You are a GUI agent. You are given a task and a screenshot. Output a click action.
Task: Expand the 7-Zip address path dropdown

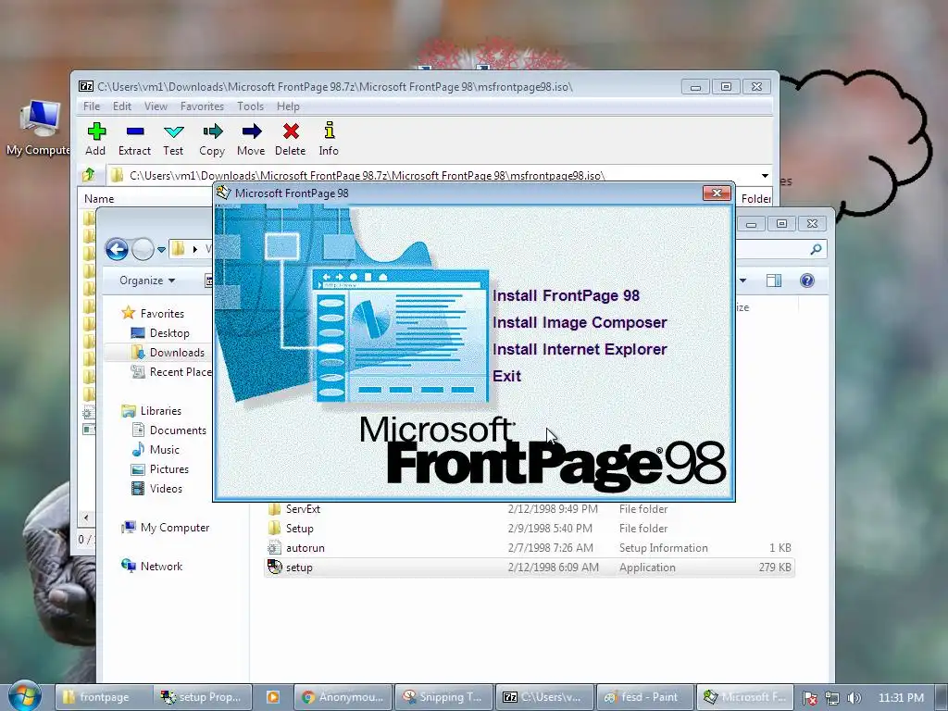(765, 175)
